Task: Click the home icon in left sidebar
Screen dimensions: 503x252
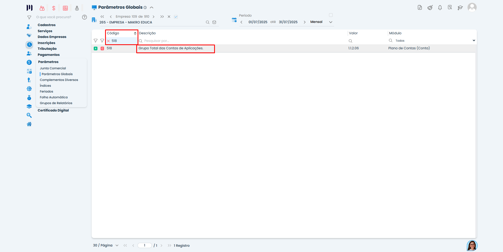Action: pos(29,124)
